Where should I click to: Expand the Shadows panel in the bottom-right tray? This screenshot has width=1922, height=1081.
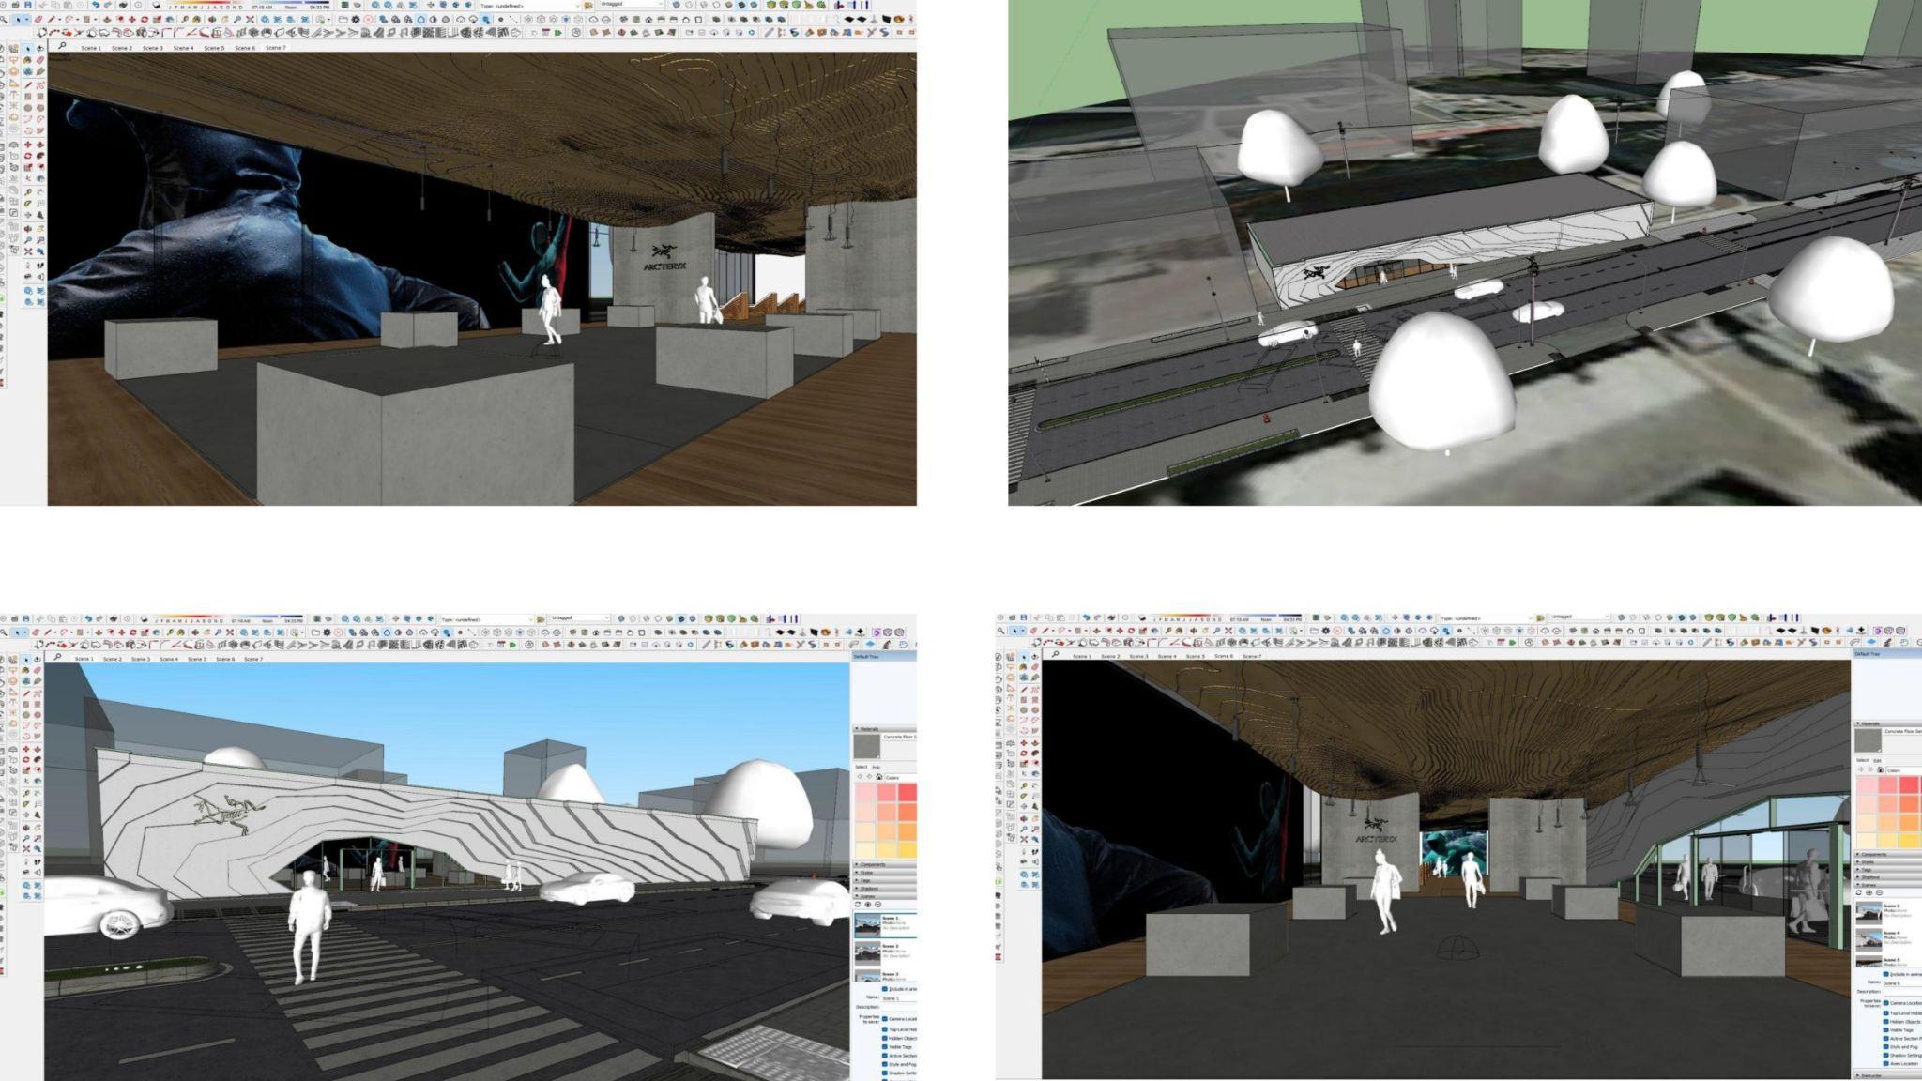(x=1870, y=876)
